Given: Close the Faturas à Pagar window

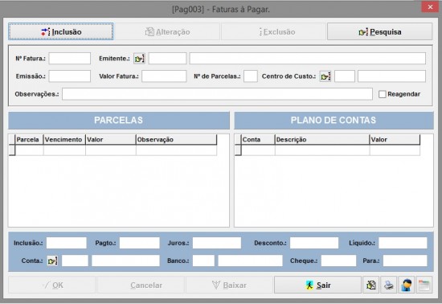Looking at the screenshot, I should (x=430, y=6).
